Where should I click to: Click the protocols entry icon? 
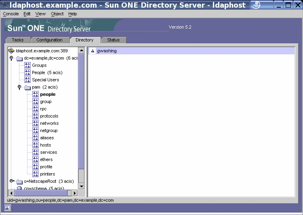click(36, 116)
